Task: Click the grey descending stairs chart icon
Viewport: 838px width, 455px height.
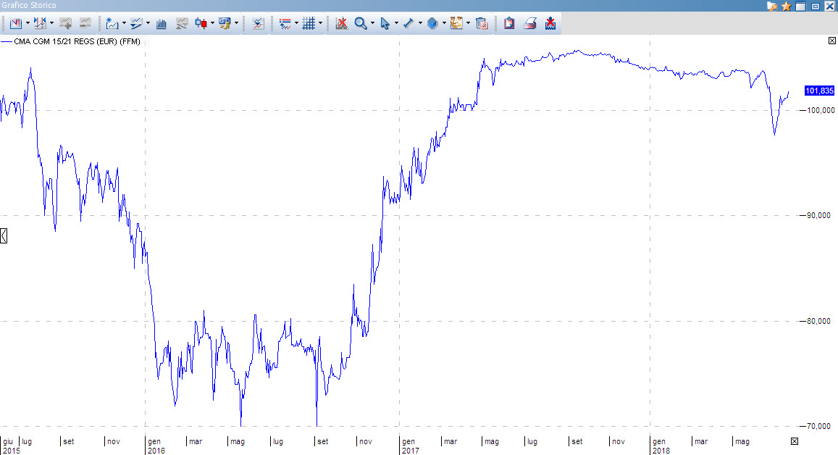Action: (182, 23)
